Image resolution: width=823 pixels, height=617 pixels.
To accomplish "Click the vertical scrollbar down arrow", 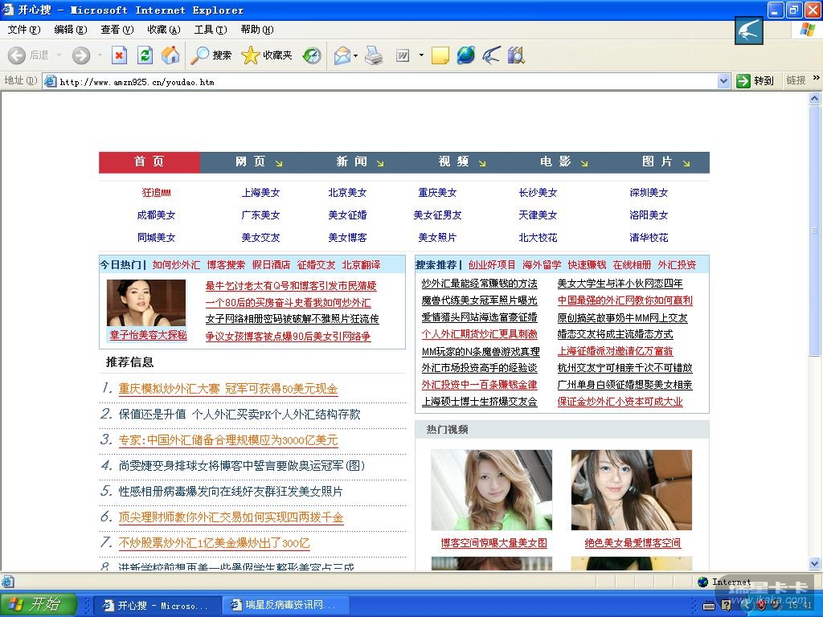I will (815, 564).
